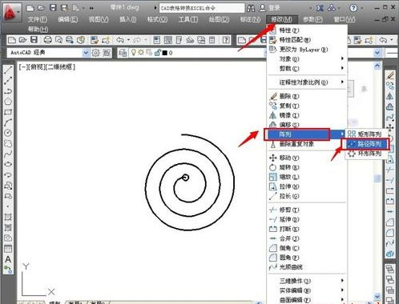
Task: Click the Help icon in title bar
Action: (x=353, y=8)
